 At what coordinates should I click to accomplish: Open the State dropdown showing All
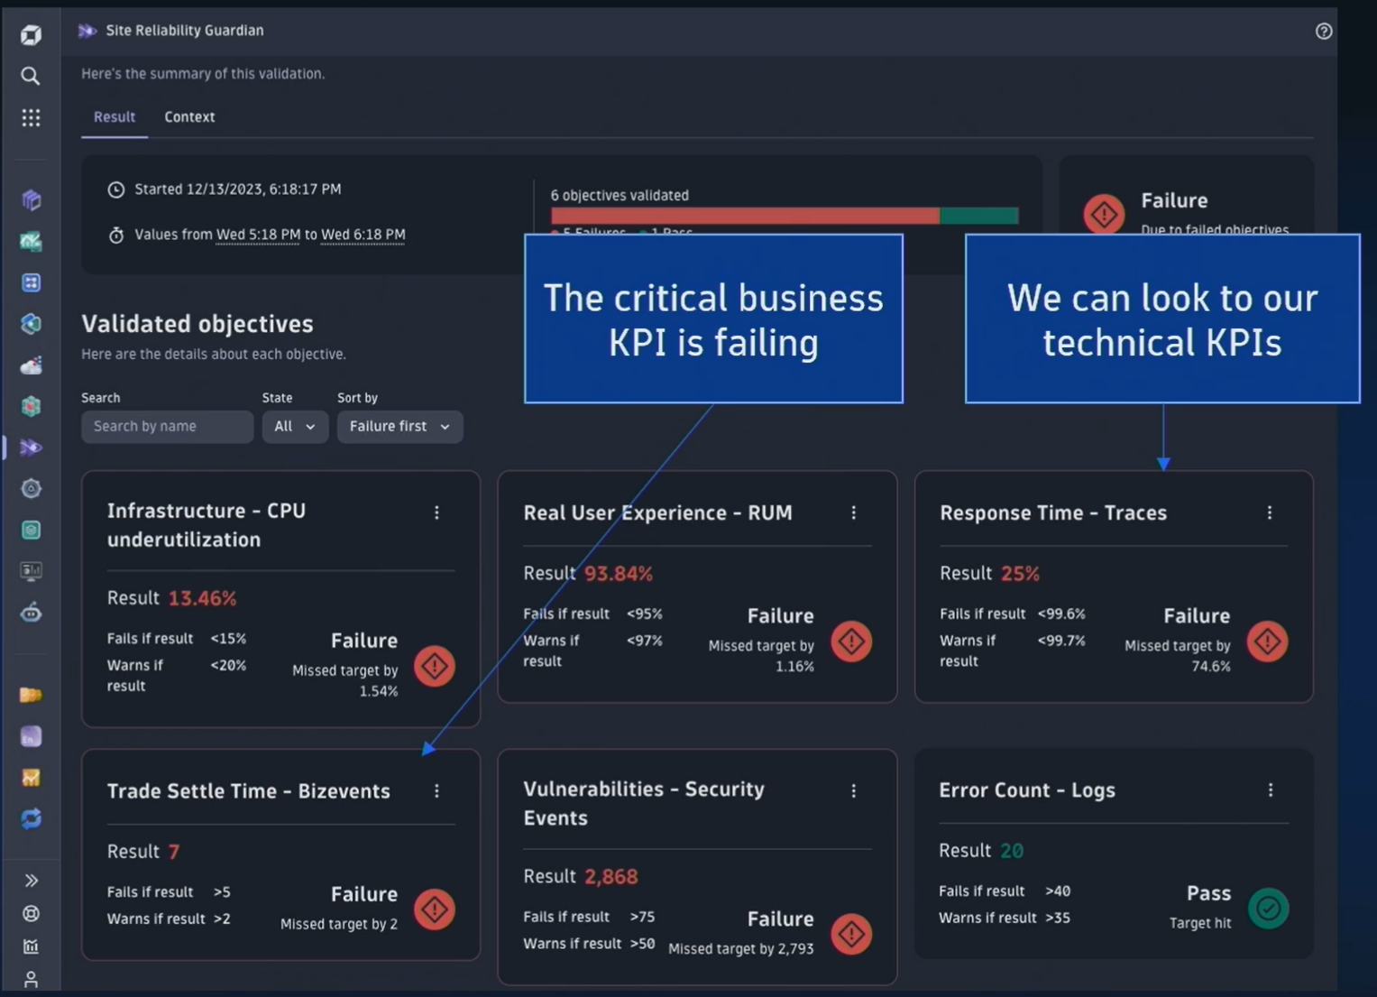click(x=294, y=426)
